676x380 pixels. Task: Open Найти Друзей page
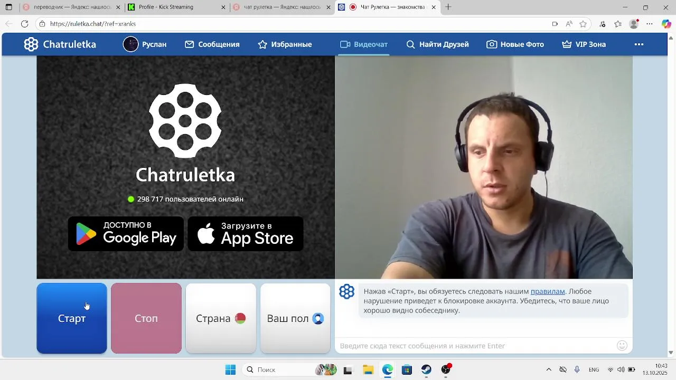point(437,44)
